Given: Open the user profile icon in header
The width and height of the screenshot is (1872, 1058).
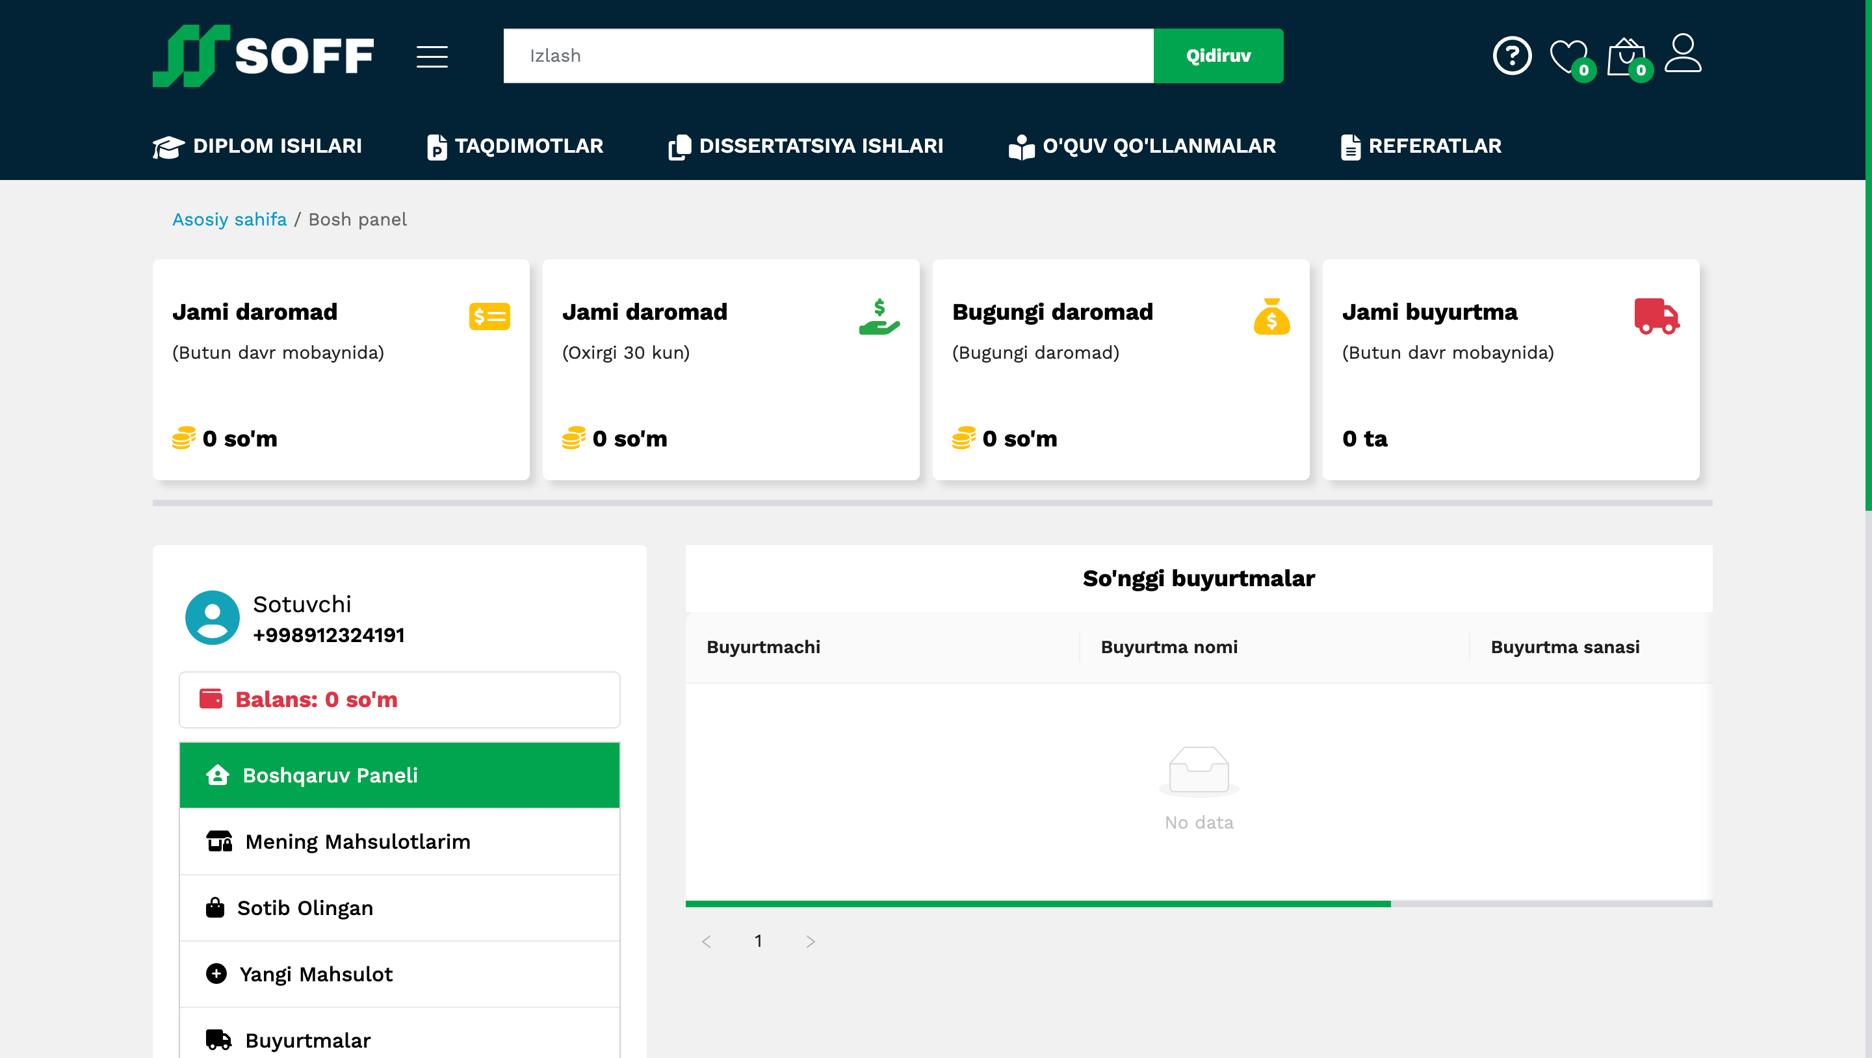Looking at the screenshot, I should (1683, 53).
